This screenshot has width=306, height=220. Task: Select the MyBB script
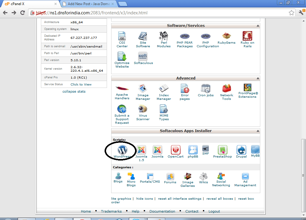click(255, 151)
